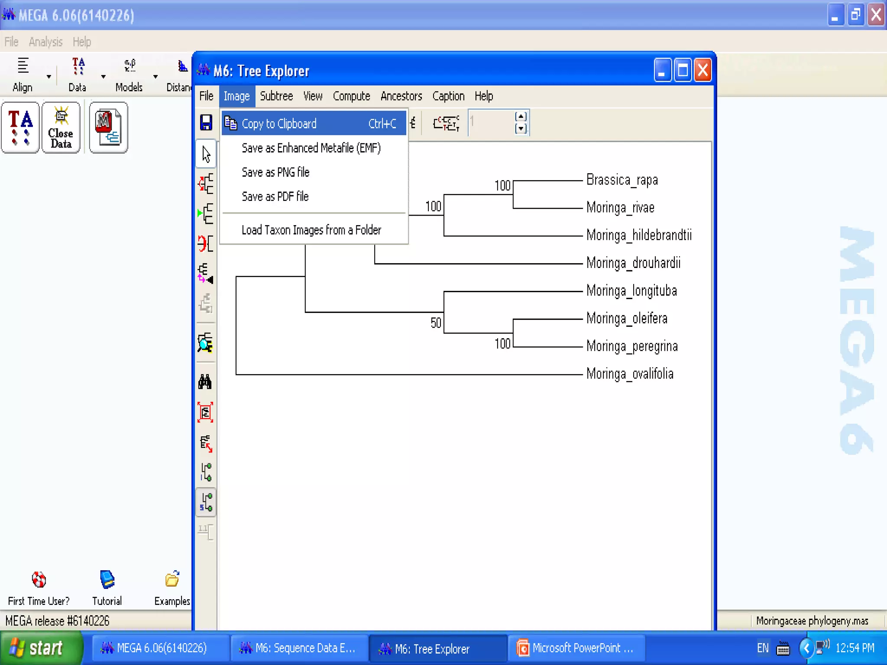Screen dimensions: 887x665
Task: Open the MEGA main window Analysis menu
Action: [45, 42]
